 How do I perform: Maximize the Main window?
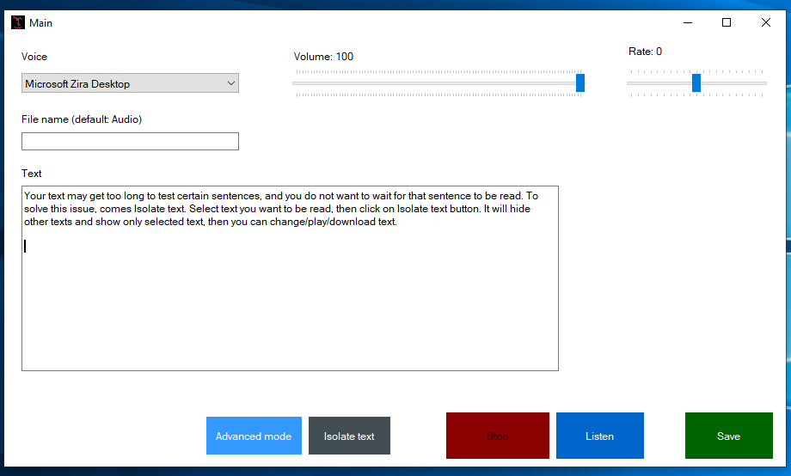point(727,22)
